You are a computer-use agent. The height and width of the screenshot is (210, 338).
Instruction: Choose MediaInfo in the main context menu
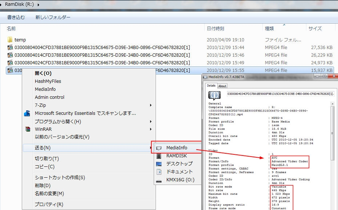tap(45, 89)
